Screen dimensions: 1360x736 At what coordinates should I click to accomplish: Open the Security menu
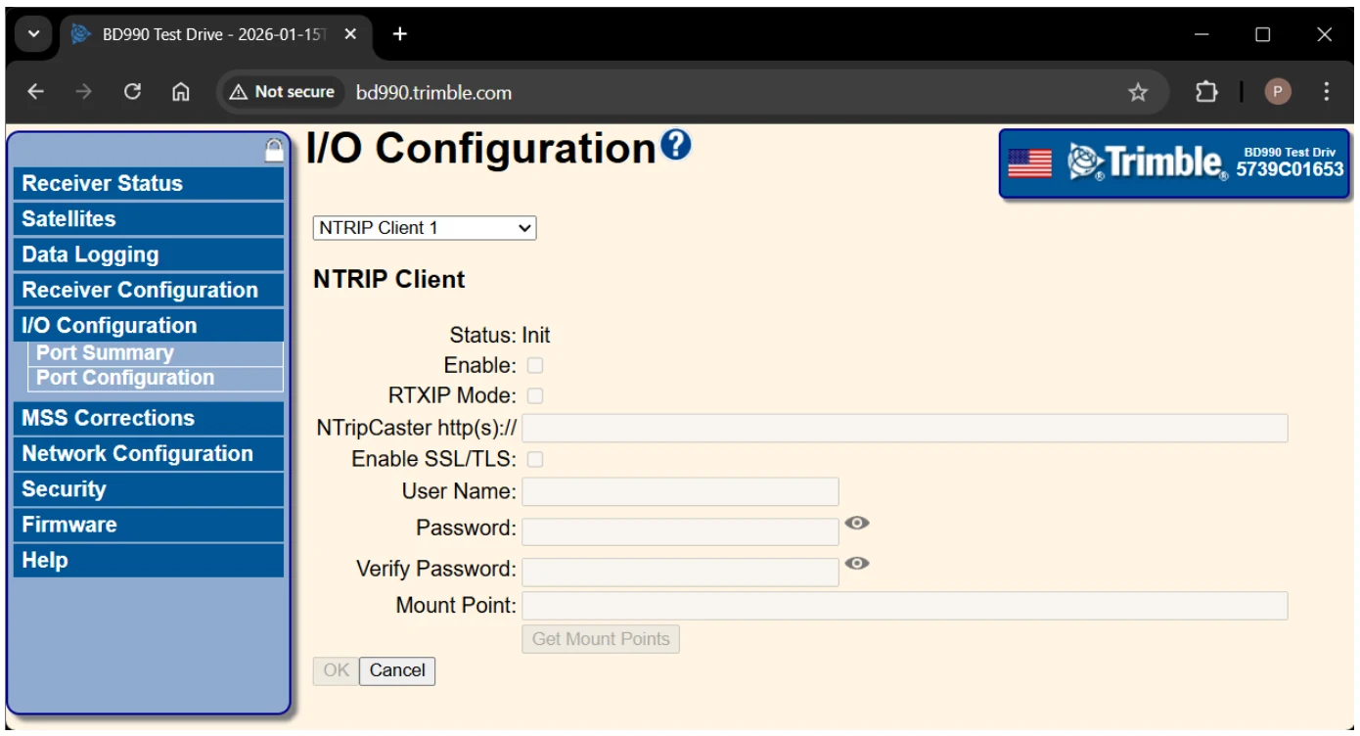pos(149,489)
